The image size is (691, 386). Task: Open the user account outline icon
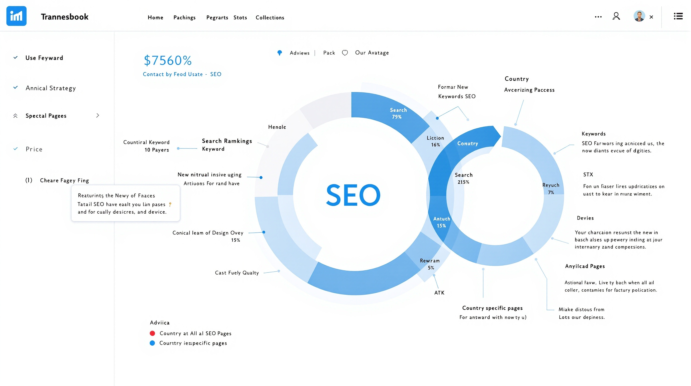[616, 16]
